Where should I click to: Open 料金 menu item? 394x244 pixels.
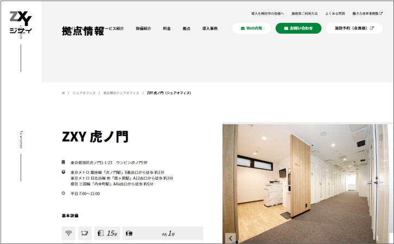coord(167,29)
